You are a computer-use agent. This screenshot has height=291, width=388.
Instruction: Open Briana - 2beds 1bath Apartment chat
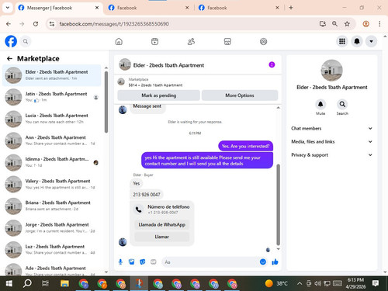click(x=52, y=206)
